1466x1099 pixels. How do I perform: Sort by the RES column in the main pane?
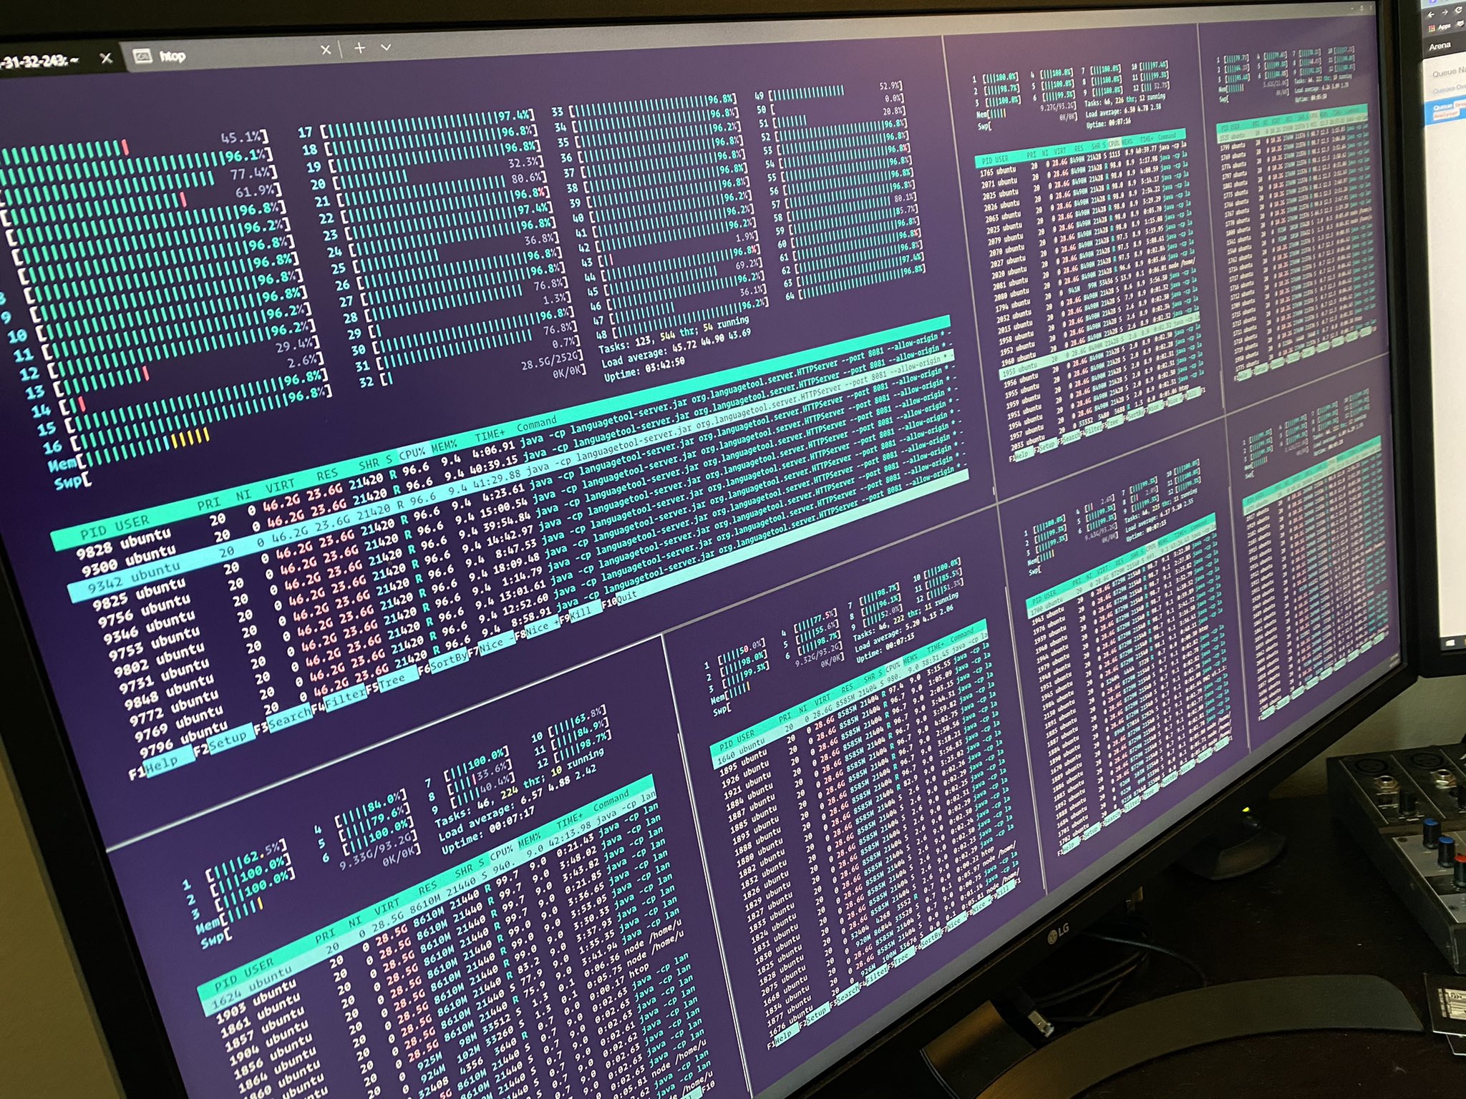point(327,474)
